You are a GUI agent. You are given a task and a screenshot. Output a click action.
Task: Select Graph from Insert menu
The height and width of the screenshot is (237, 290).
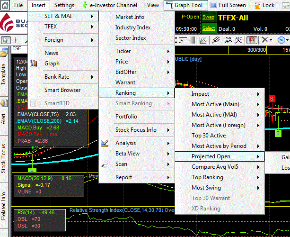63,64
